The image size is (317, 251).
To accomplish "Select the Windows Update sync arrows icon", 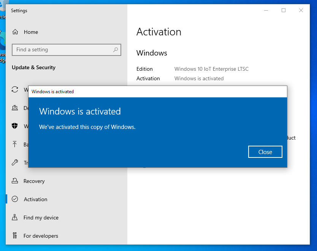I will (x=15, y=90).
